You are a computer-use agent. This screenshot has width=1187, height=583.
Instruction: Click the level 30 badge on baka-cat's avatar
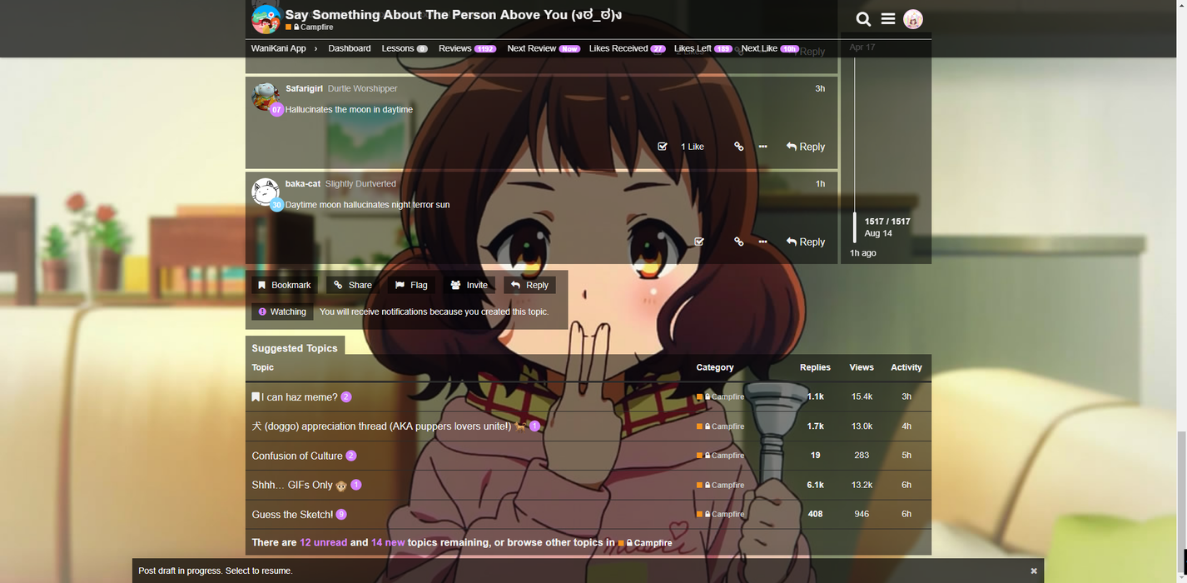(x=276, y=204)
